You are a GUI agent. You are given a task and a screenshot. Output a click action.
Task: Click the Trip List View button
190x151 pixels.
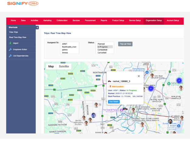pos(125,44)
